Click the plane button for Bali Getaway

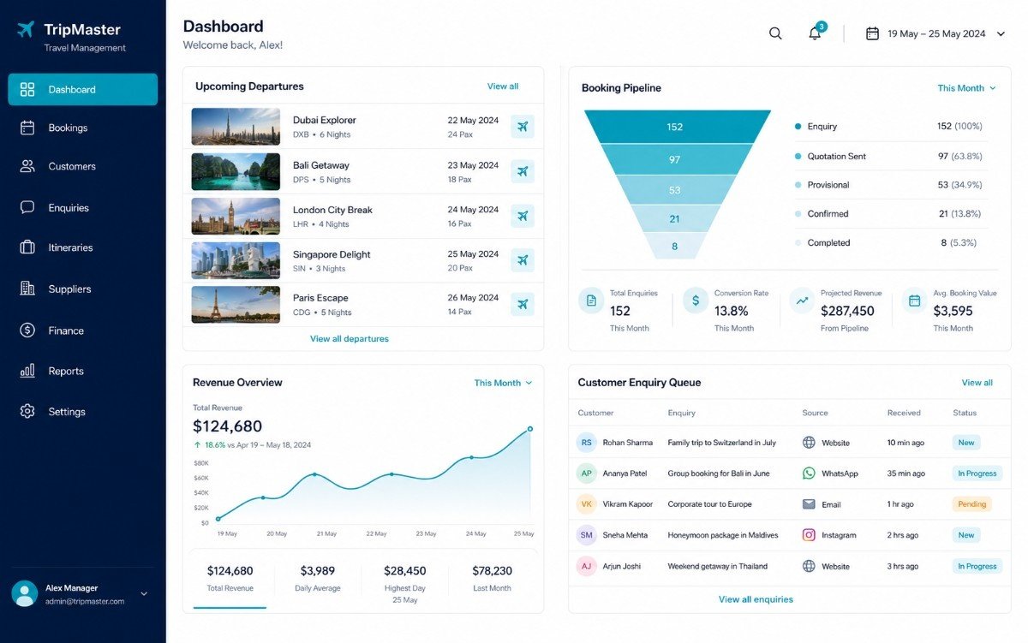(x=523, y=171)
